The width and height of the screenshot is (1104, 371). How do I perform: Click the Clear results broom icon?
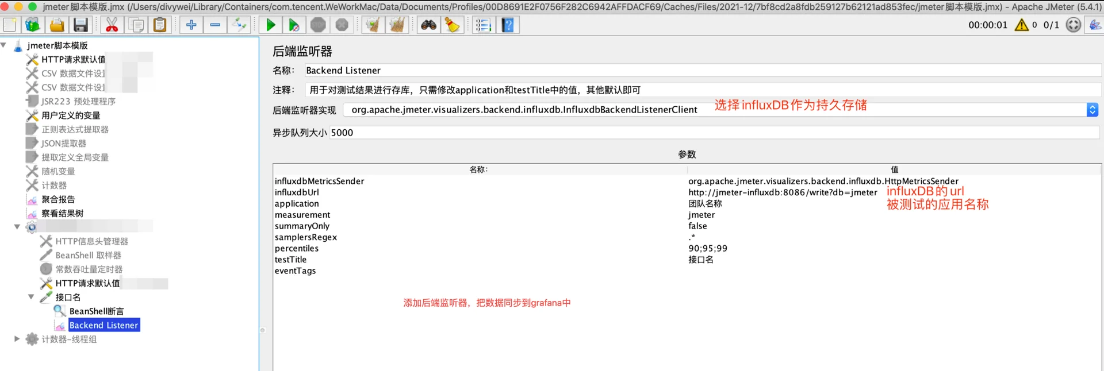373,25
